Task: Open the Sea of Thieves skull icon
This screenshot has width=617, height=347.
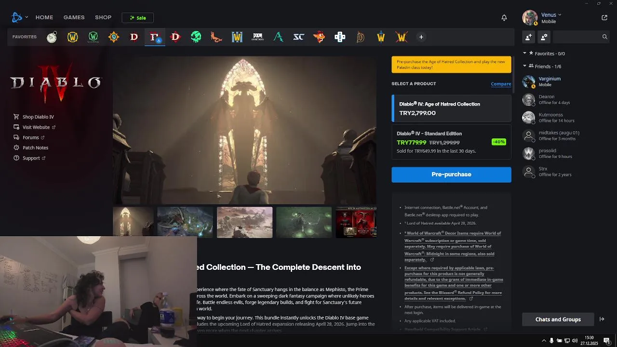Action: [x=196, y=37]
